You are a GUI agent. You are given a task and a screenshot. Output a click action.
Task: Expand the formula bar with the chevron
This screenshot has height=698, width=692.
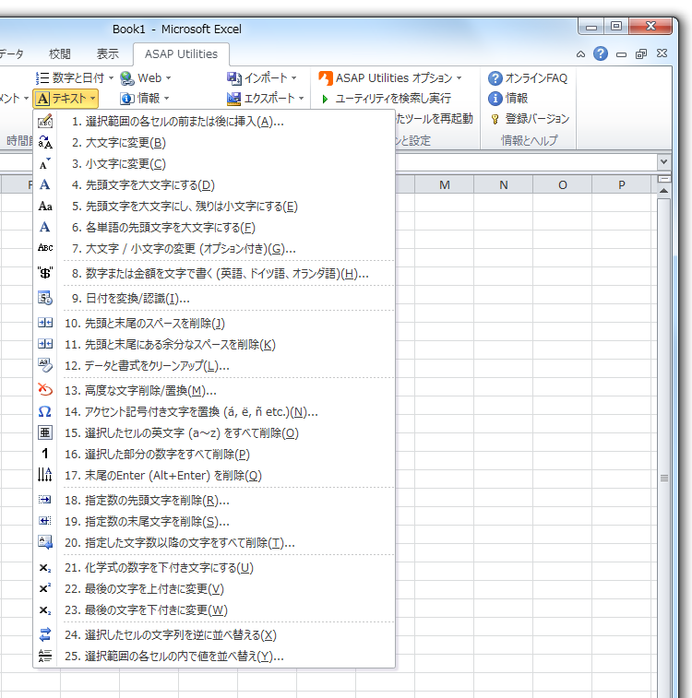coord(663,161)
